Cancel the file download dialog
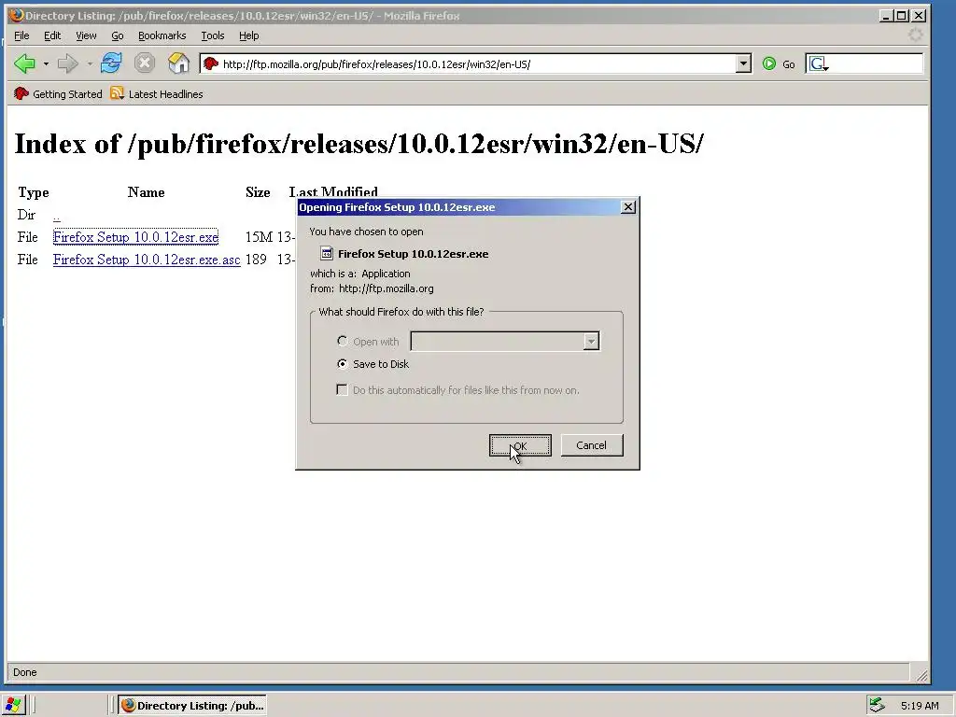Viewport: 956px width, 717px height. [591, 445]
